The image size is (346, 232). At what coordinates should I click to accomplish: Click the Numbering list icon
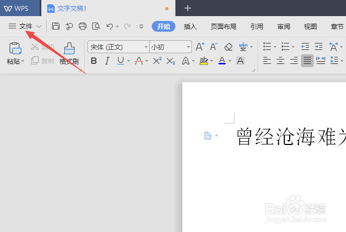click(x=285, y=47)
